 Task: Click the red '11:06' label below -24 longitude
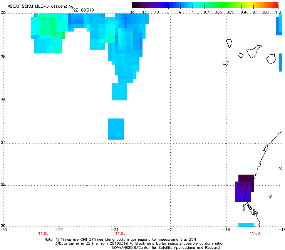point(120,233)
